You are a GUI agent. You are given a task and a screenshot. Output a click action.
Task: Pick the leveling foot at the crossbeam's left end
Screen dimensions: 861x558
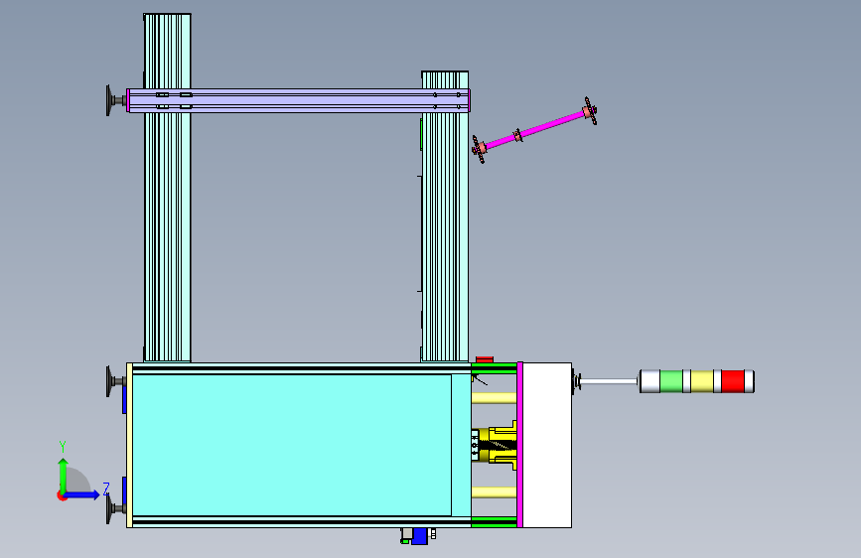click(116, 100)
